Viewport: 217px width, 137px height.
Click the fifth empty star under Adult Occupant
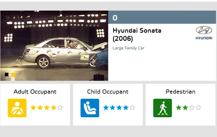pos(60,108)
